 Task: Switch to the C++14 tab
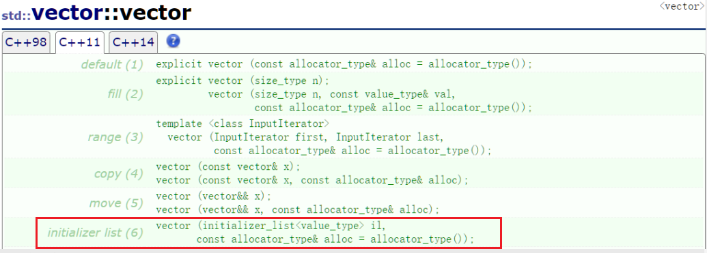[x=133, y=42]
